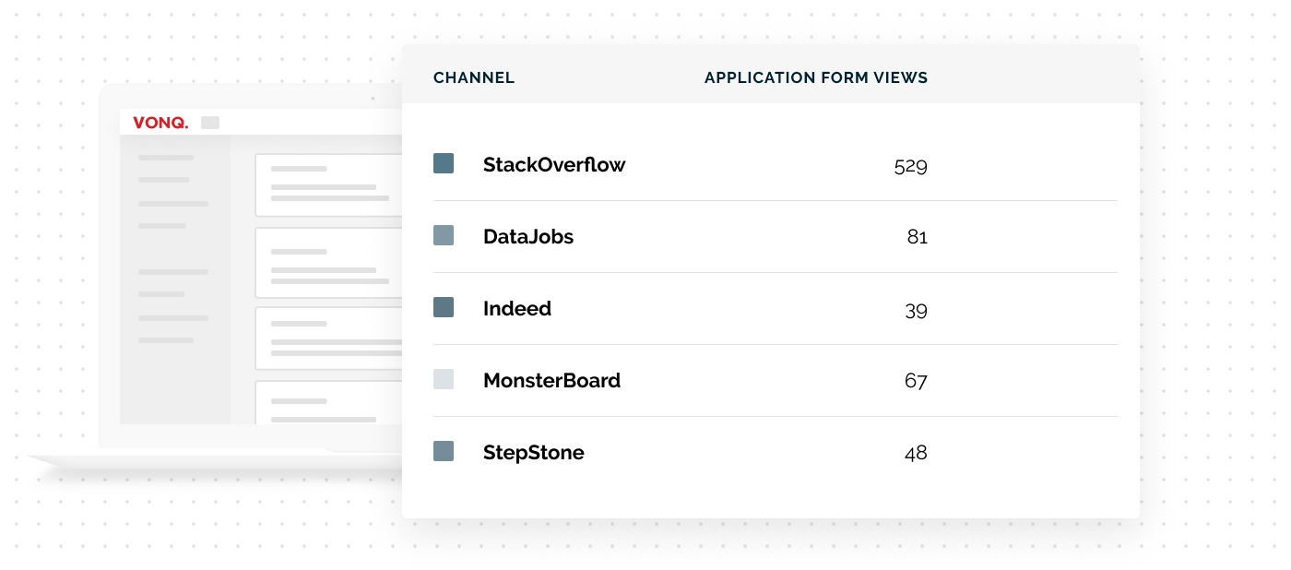Click the 67 views value for MonsterBoard
1291x570 pixels.
click(x=916, y=381)
